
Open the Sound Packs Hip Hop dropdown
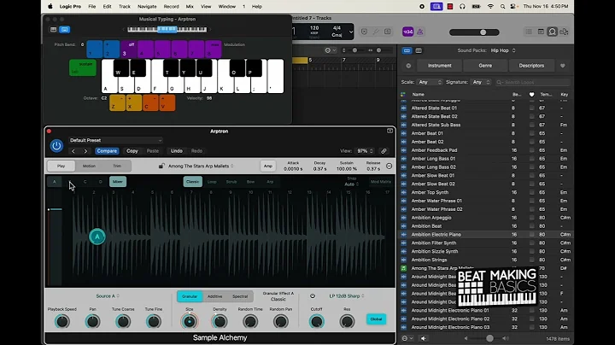(x=503, y=50)
